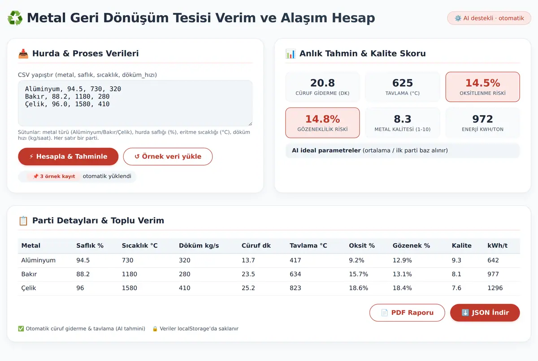Select the Oksitlenme Riski 14.5% card
The width and height of the screenshot is (538, 361).
point(482,87)
